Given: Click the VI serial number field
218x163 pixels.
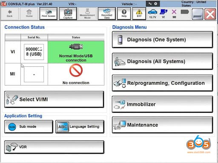Looking at the screenshot, I should pos(34,52).
